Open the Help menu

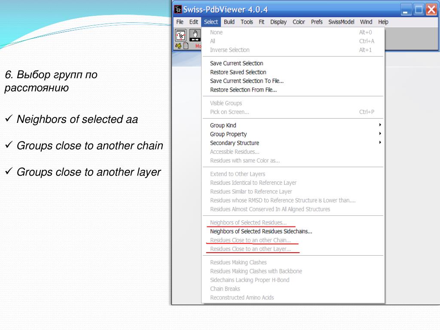pos(383,22)
